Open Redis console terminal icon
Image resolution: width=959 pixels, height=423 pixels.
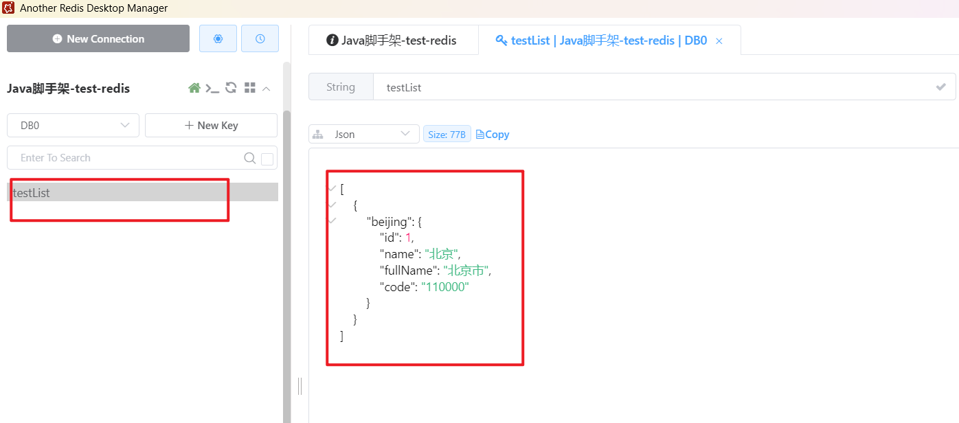213,88
